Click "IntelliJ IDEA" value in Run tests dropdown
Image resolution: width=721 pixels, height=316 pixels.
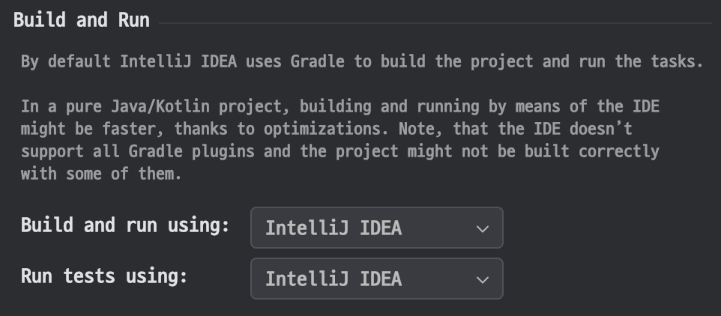(x=334, y=279)
